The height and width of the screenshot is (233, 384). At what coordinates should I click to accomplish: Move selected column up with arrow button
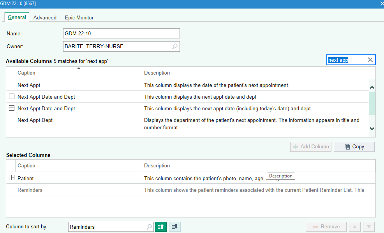(x=355, y=227)
